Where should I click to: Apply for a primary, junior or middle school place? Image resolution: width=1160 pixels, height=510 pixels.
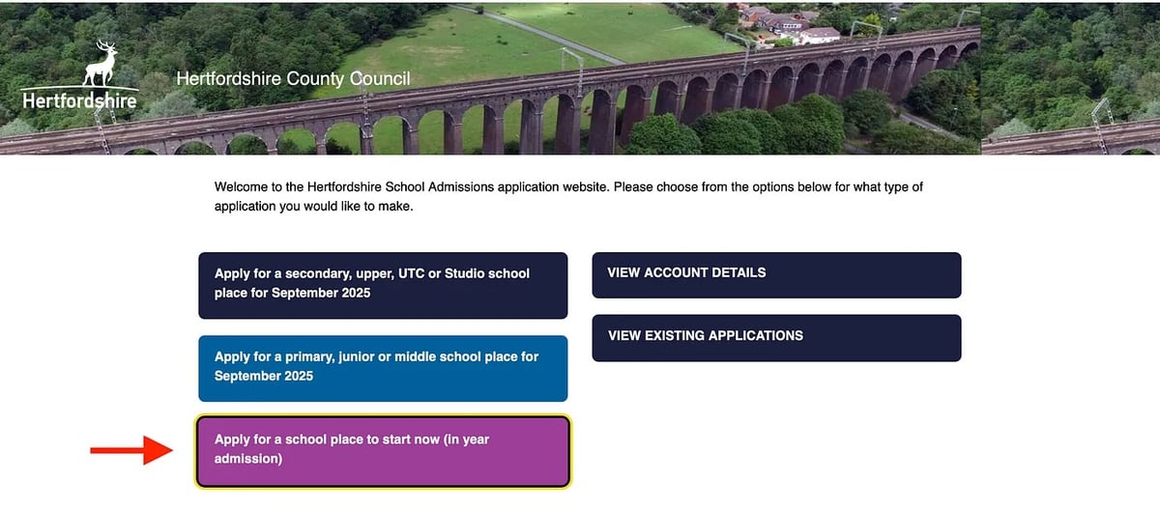pyautogui.click(x=383, y=366)
